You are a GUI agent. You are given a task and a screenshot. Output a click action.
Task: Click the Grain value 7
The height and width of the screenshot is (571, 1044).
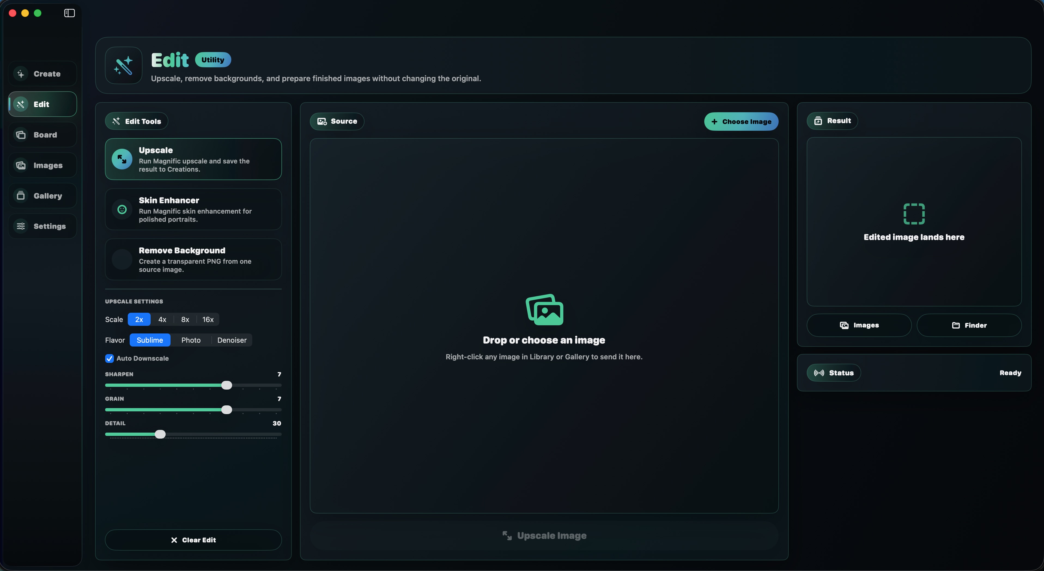pos(279,399)
